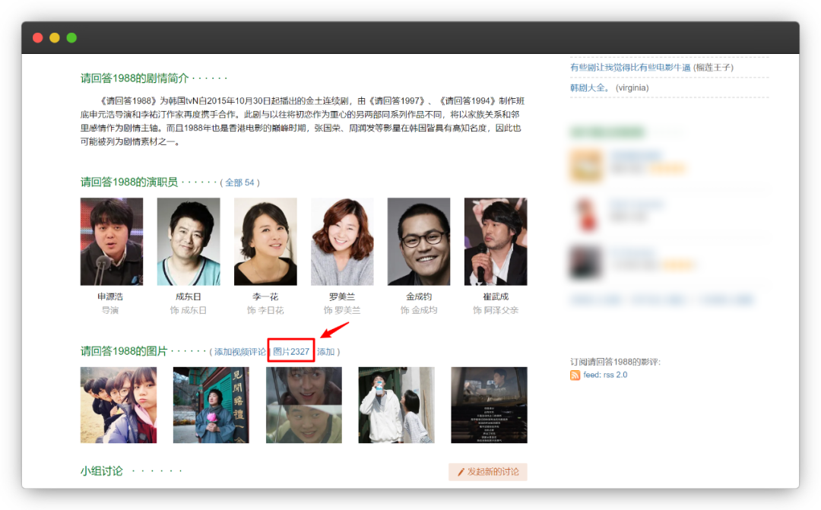Click 小组讨论 section heading
821x510 pixels.
point(102,470)
